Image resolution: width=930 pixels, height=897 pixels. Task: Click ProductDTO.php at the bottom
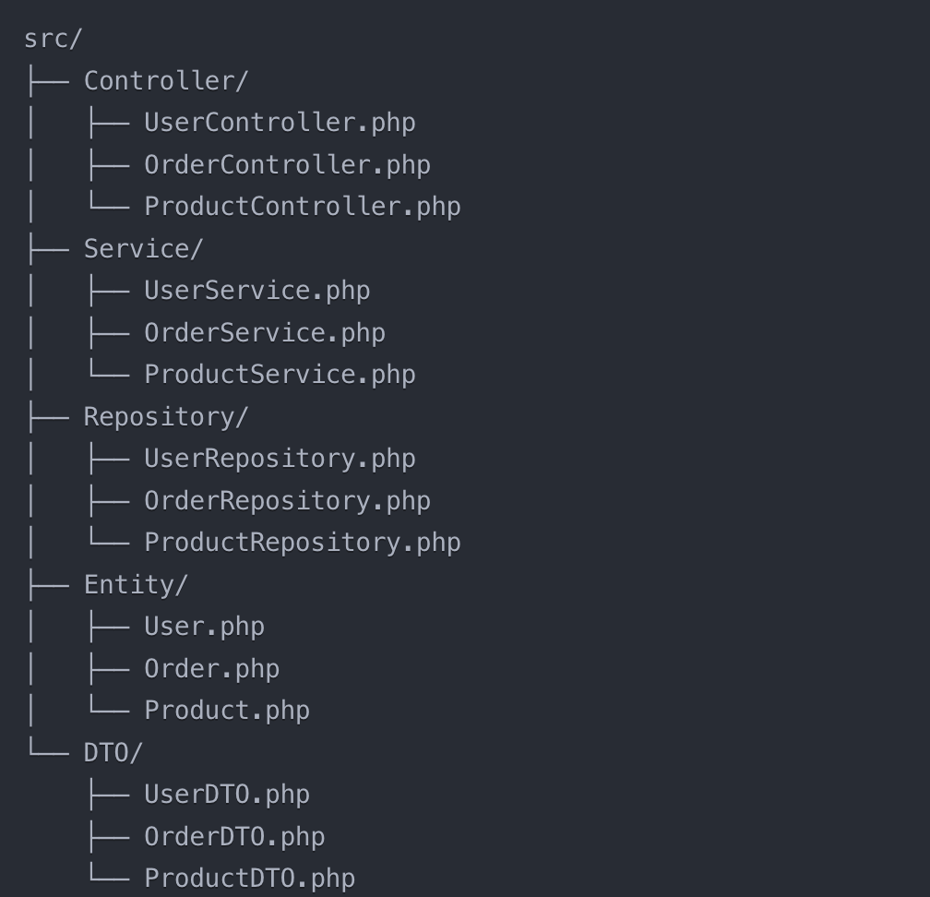coord(250,879)
